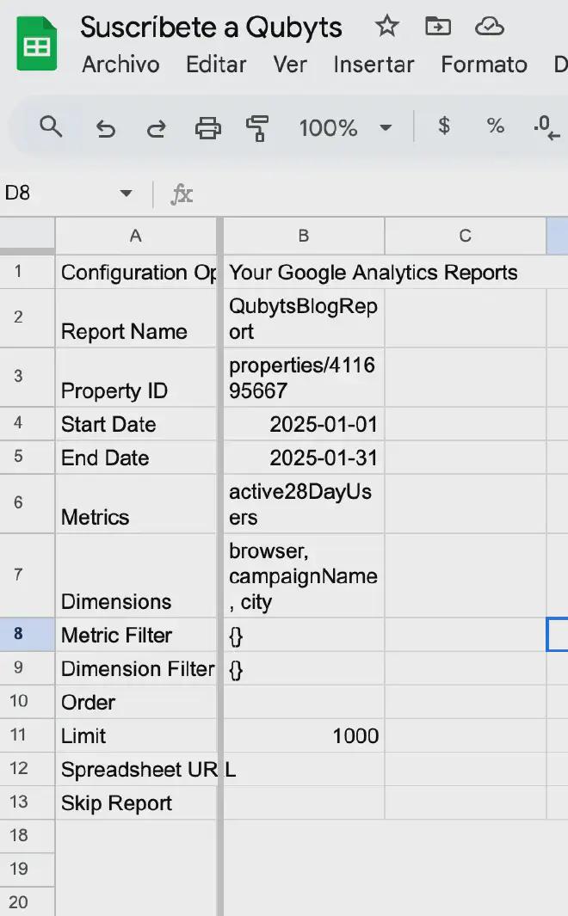Select the 'Report Name' cell
Image resolution: width=568 pixels, height=916 pixels.
point(136,318)
